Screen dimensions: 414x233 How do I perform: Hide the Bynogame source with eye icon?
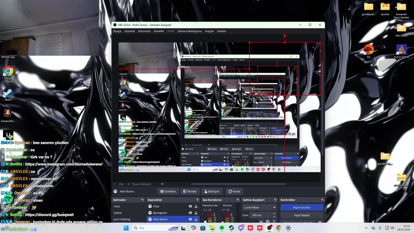point(190,213)
